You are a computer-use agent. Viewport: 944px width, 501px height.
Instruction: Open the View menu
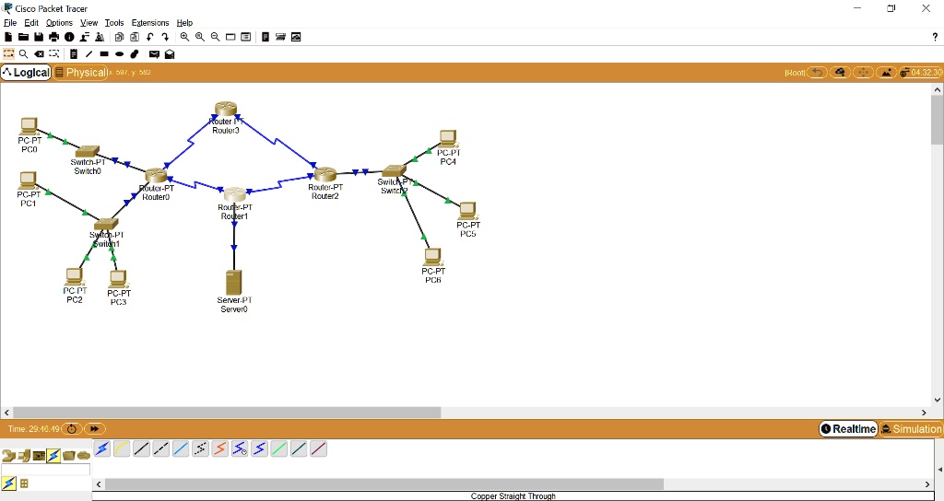coord(89,23)
